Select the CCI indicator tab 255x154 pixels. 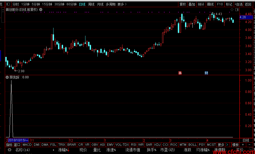(x=165, y=145)
